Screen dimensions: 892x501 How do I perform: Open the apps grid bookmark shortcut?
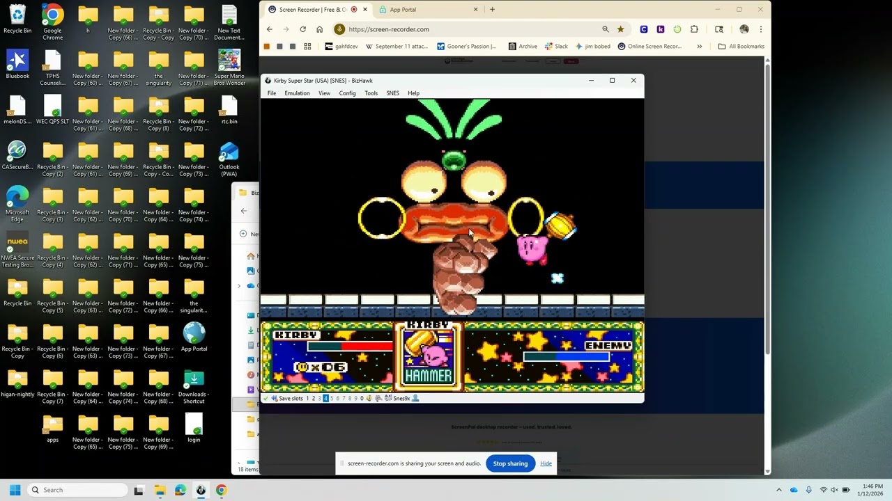[x=307, y=47]
